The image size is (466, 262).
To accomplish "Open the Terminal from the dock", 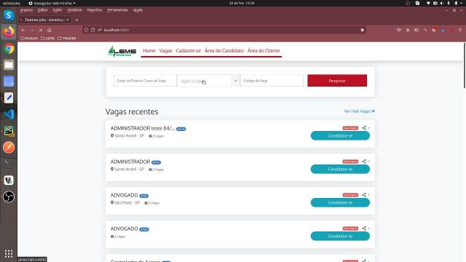I will 9,164.
